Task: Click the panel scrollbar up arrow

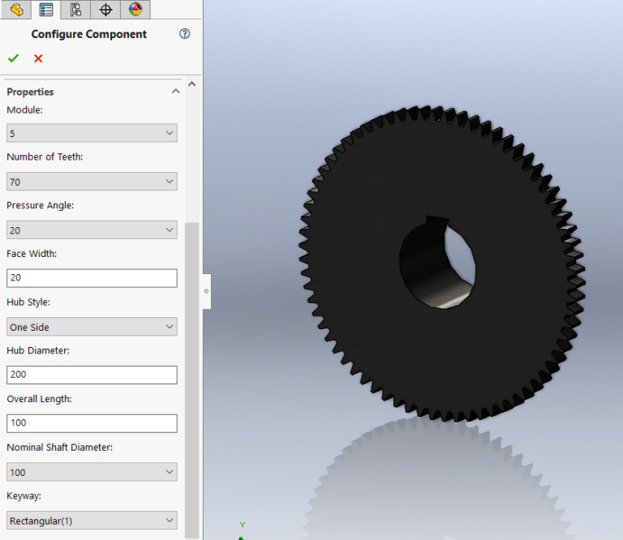Action: pos(192,84)
